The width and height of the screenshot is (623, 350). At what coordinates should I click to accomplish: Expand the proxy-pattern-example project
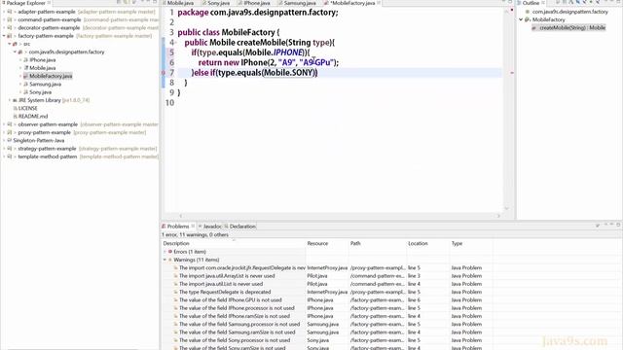(4, 132)
